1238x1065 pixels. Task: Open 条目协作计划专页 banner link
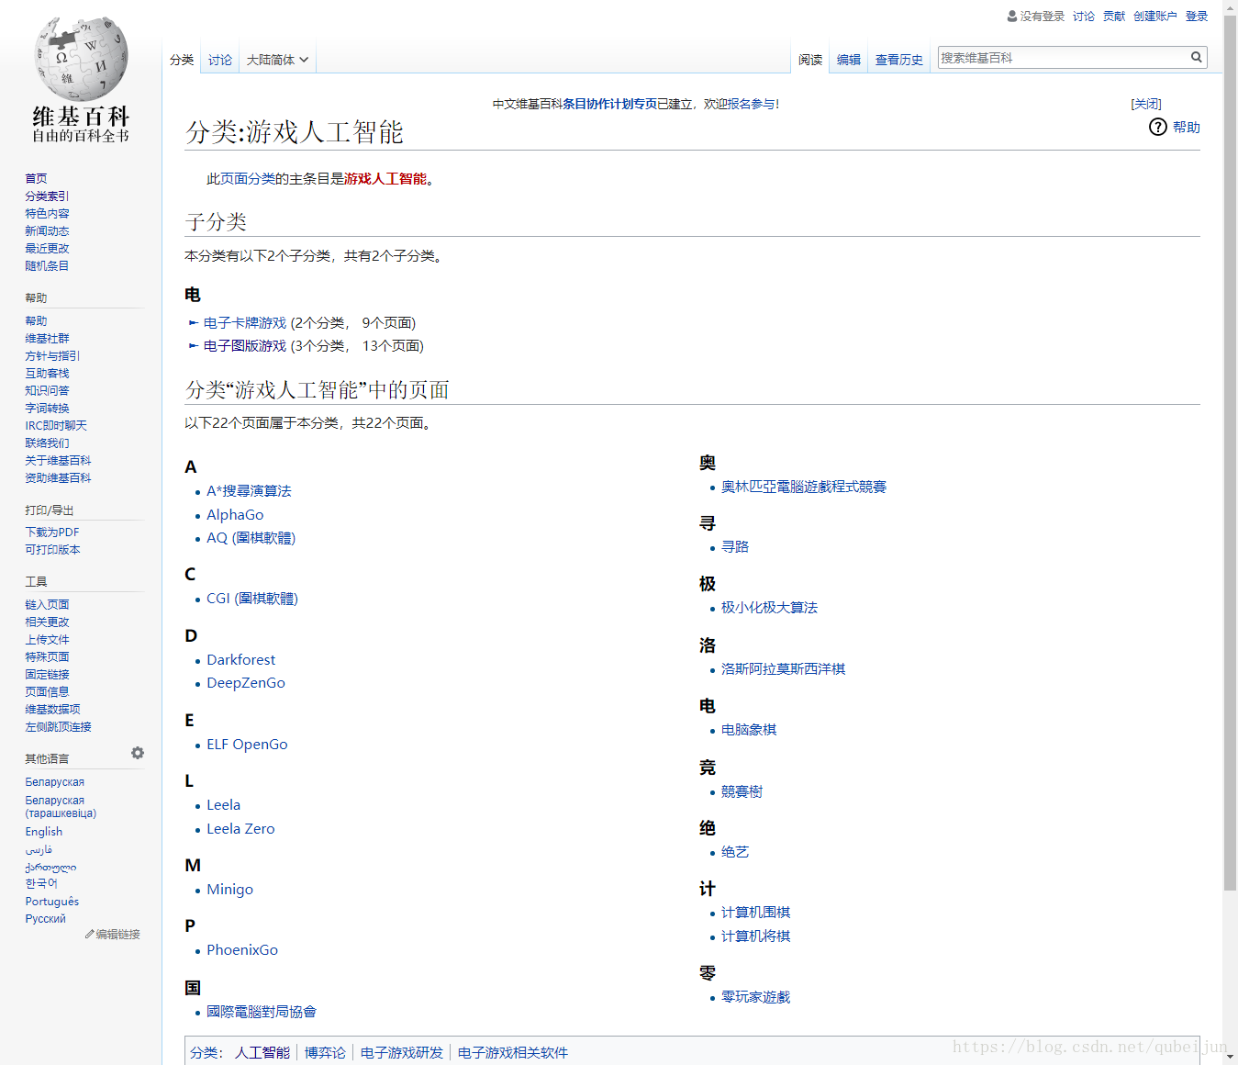[x=610, y=104]
